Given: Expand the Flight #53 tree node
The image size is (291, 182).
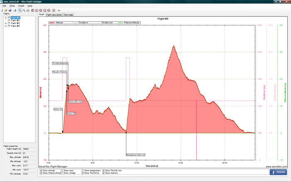Looking at the screenshot, I should tap(5, 26).
